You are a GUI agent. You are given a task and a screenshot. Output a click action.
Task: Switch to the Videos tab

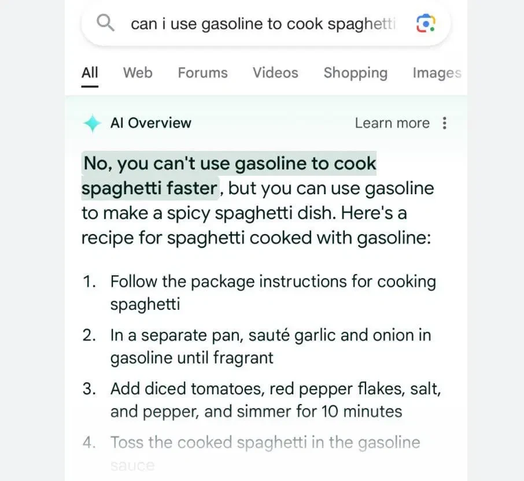275,73
